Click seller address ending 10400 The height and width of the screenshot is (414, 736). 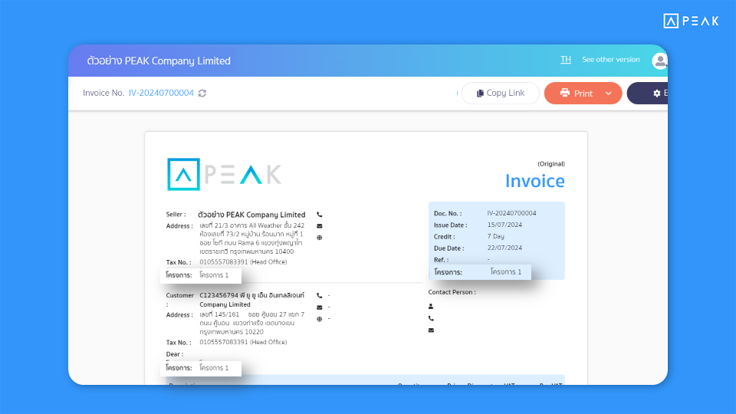251,238
